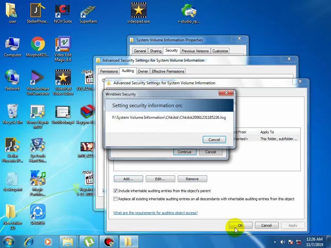The height and width of the screenshot is (248, 331).
Task: Click Edit... auditing entry button
Action: click(160, 179)
